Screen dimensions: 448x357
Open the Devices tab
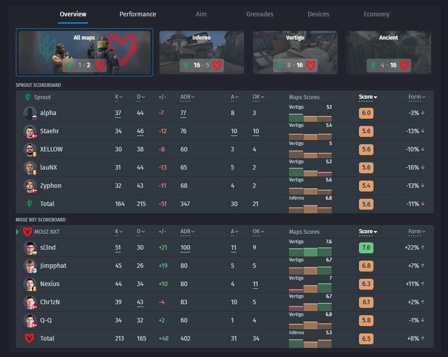pos(319,14)
